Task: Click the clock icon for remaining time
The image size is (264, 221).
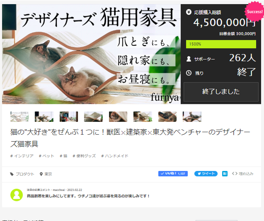Action: point(189,73)
